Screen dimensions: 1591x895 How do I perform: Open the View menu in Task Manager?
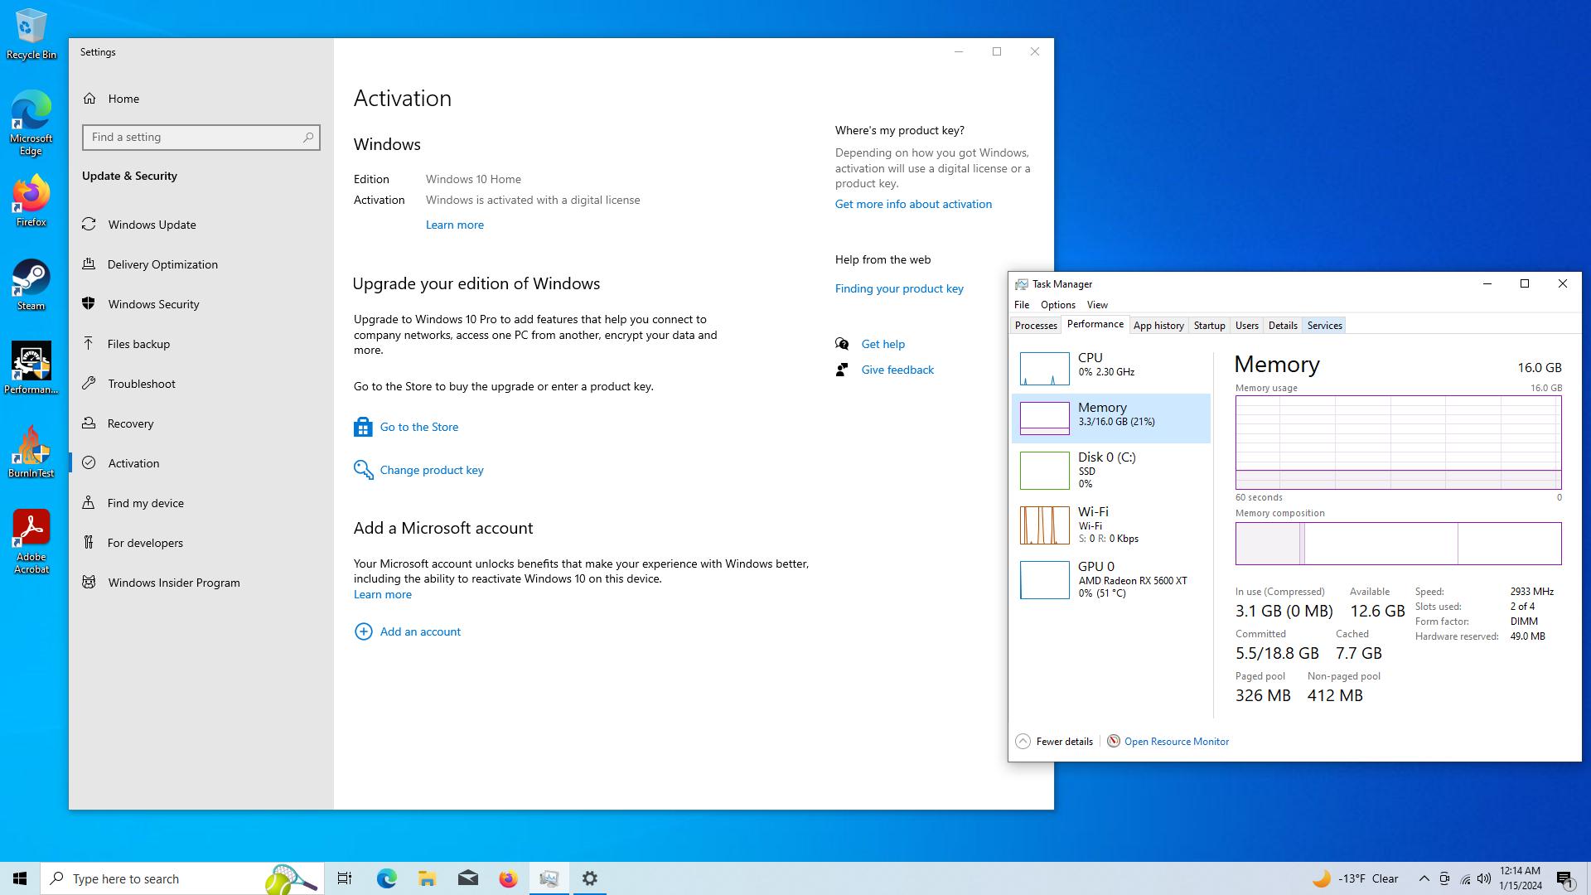(x=1097, y=305)
